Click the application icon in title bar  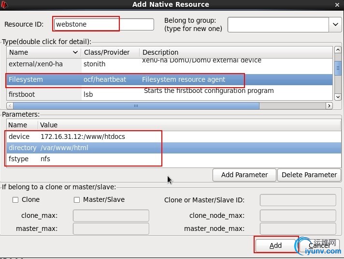tap(4, 5)
